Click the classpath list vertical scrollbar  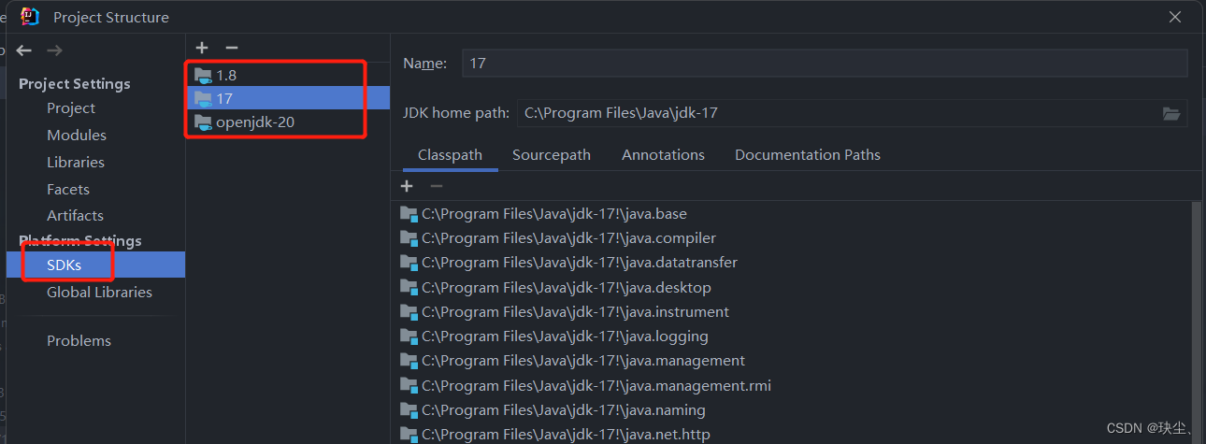coord(1196,322)
